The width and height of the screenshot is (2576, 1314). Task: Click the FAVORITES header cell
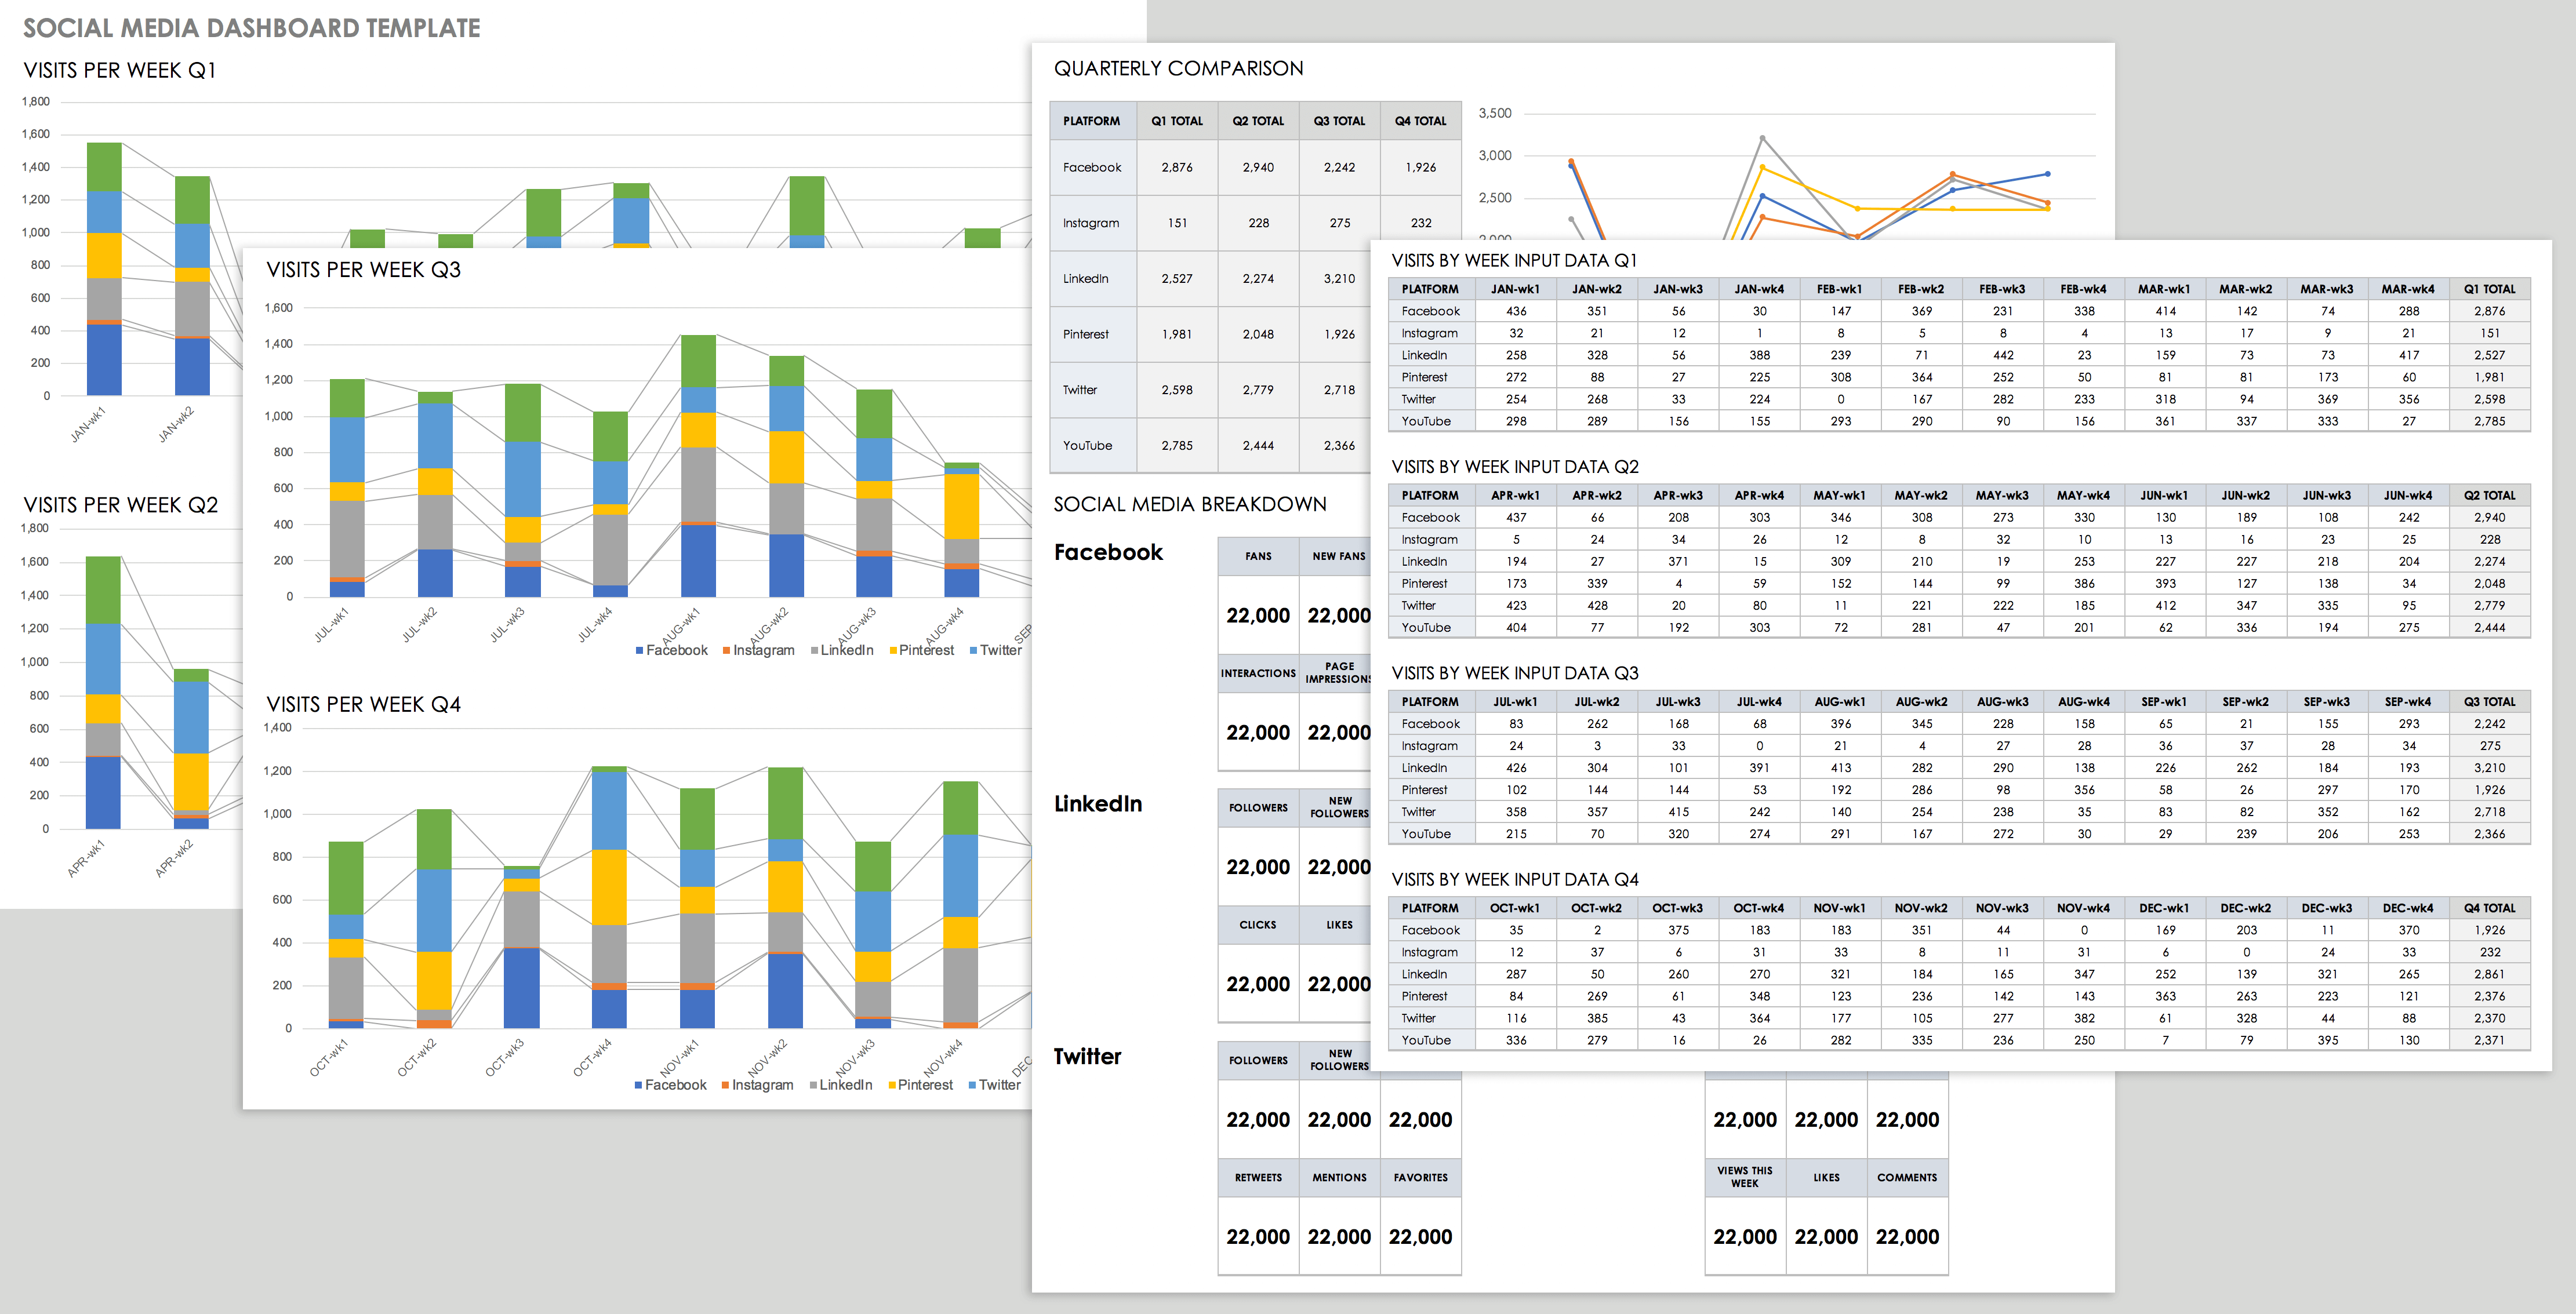pos(1420,1178)
